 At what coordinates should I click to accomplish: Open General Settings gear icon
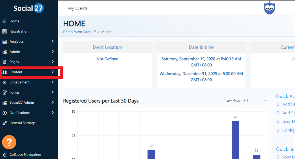(x=4, y=123)
